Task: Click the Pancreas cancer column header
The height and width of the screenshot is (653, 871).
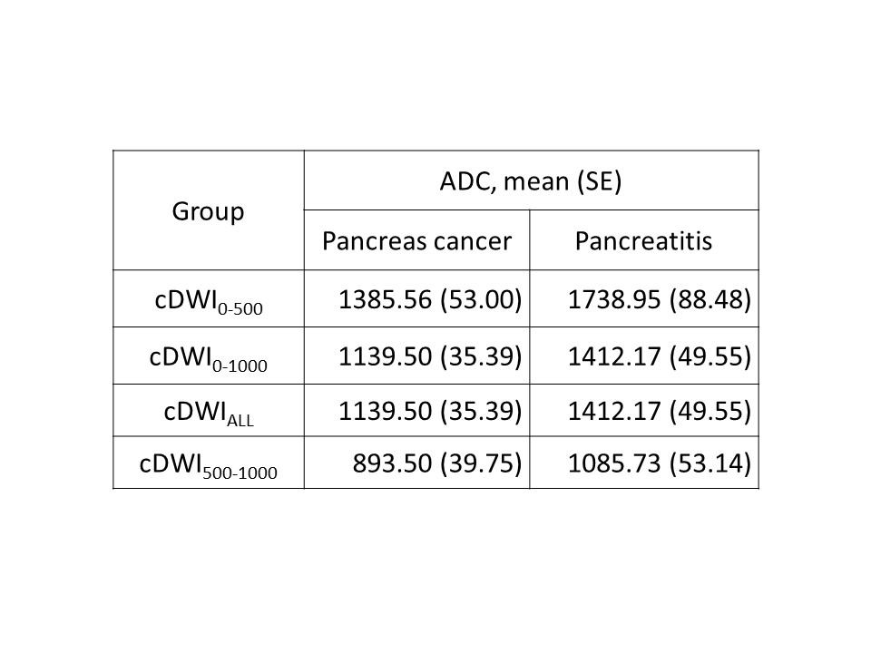Action: click(x=416, y=241)
